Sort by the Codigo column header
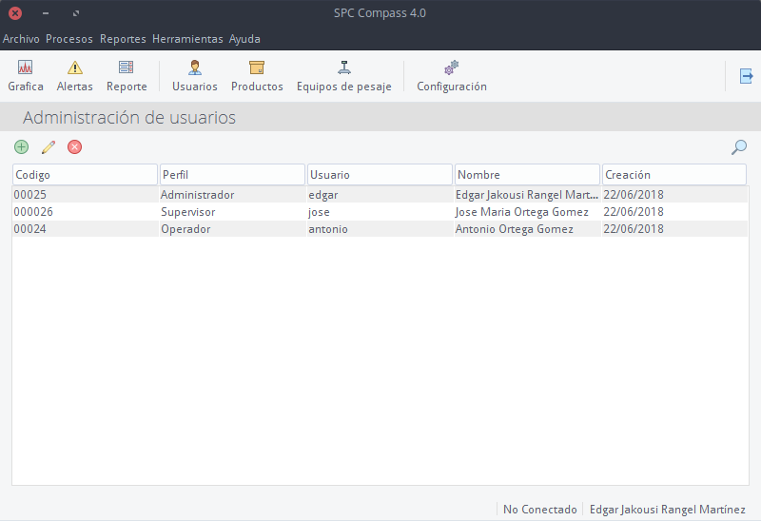 click(85, 175)
